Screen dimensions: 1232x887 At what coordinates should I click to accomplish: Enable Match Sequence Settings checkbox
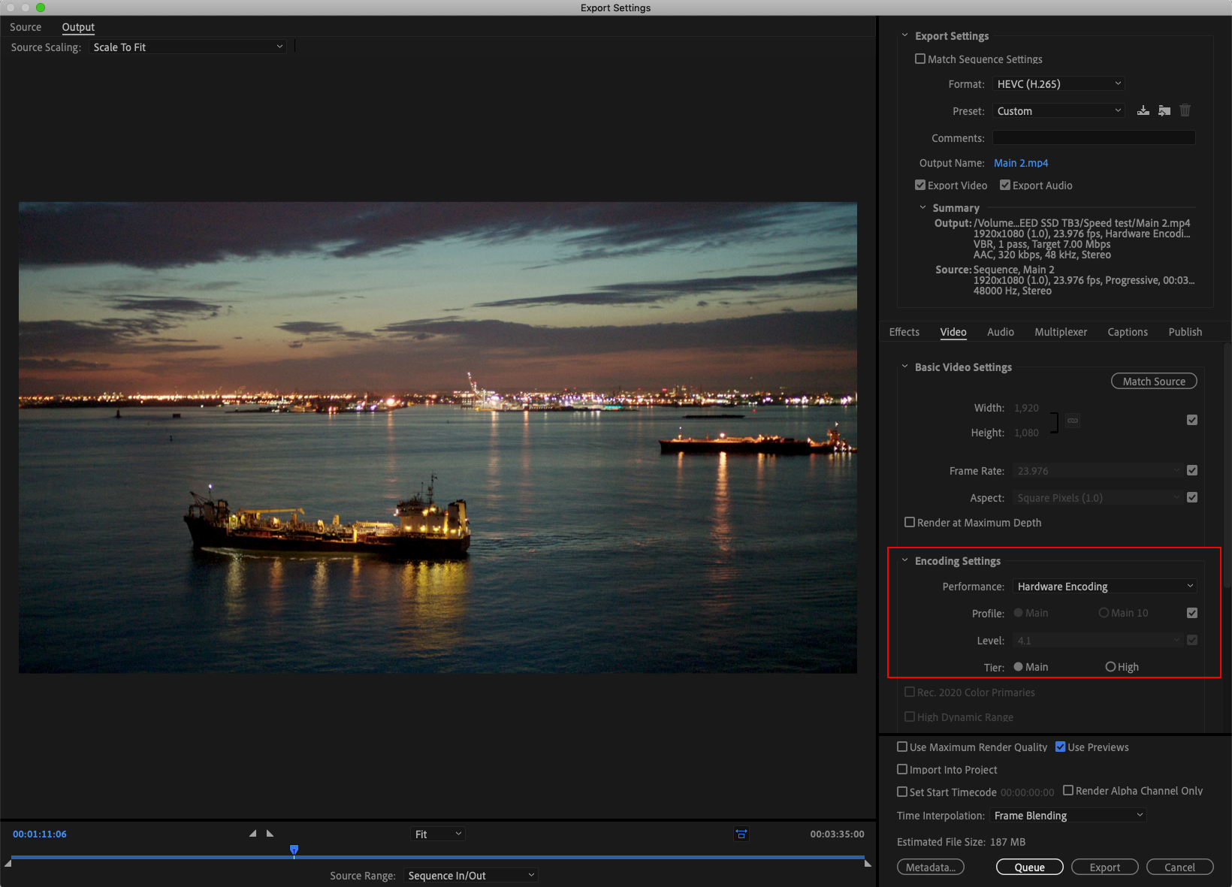coord(920,59)
